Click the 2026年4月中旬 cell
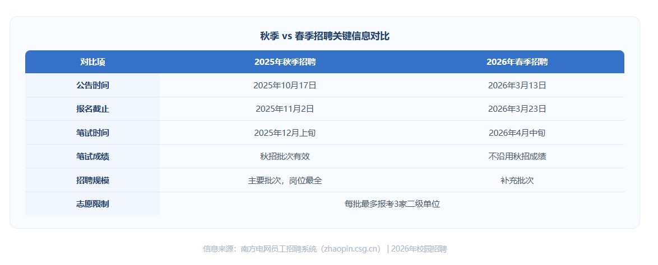Screen dimensions: 658x265 tap(517, 132)
